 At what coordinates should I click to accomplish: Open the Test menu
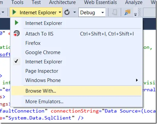[36, 2]
